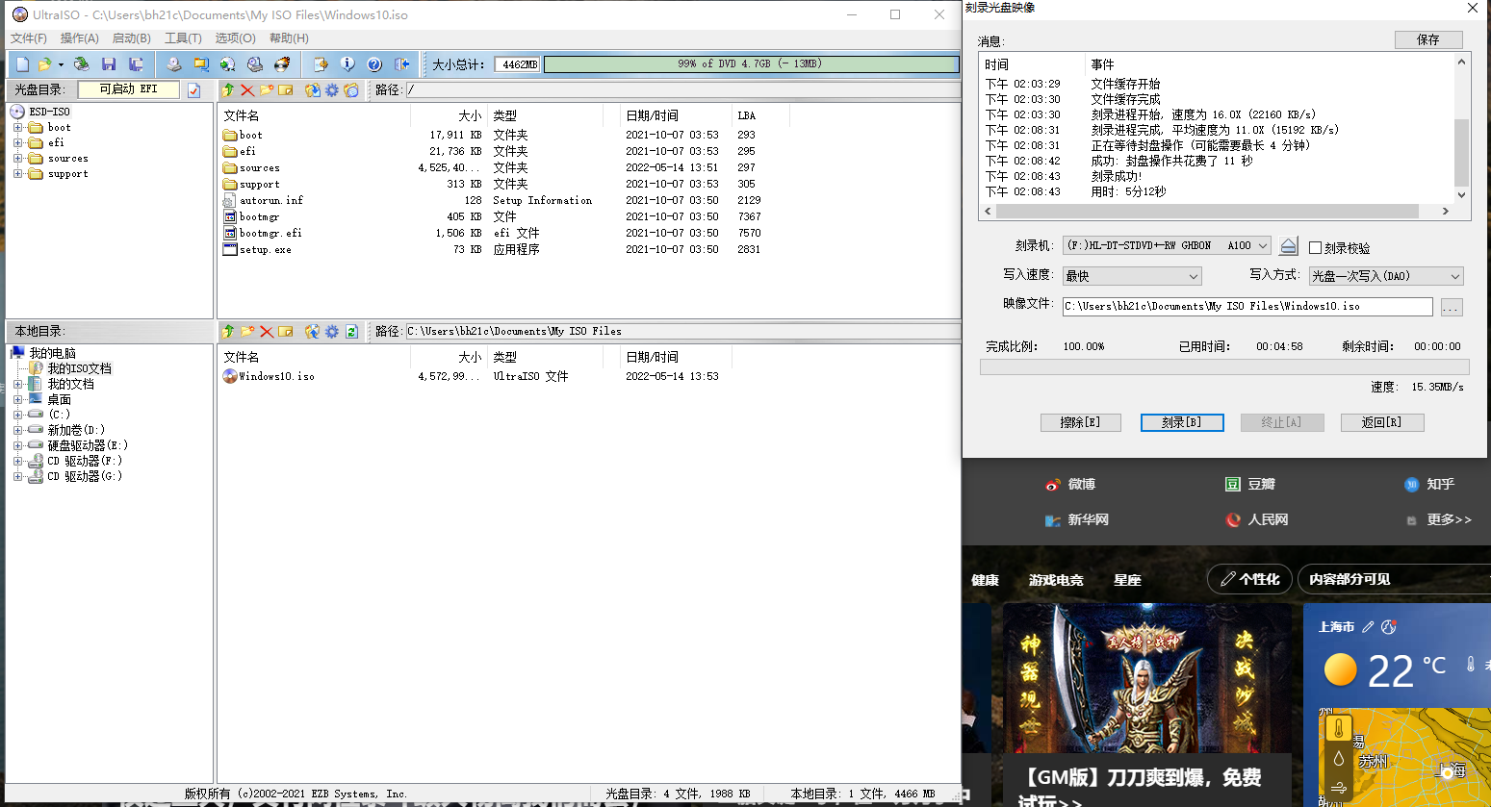Click the burn progress bar in dialog
This screenshot has width=1491, height=807.
coord(1224,366)
